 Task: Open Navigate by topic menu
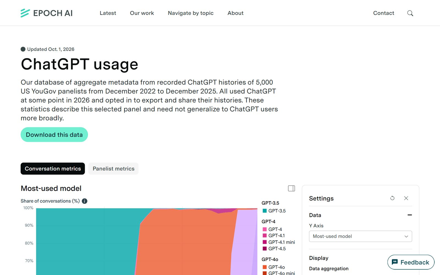[191, 13]
